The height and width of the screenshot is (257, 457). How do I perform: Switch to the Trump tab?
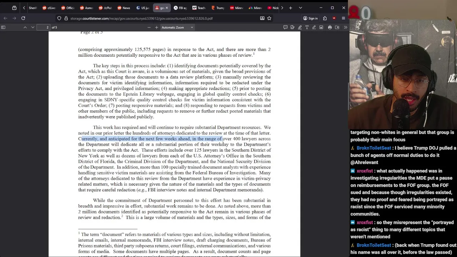217,8
